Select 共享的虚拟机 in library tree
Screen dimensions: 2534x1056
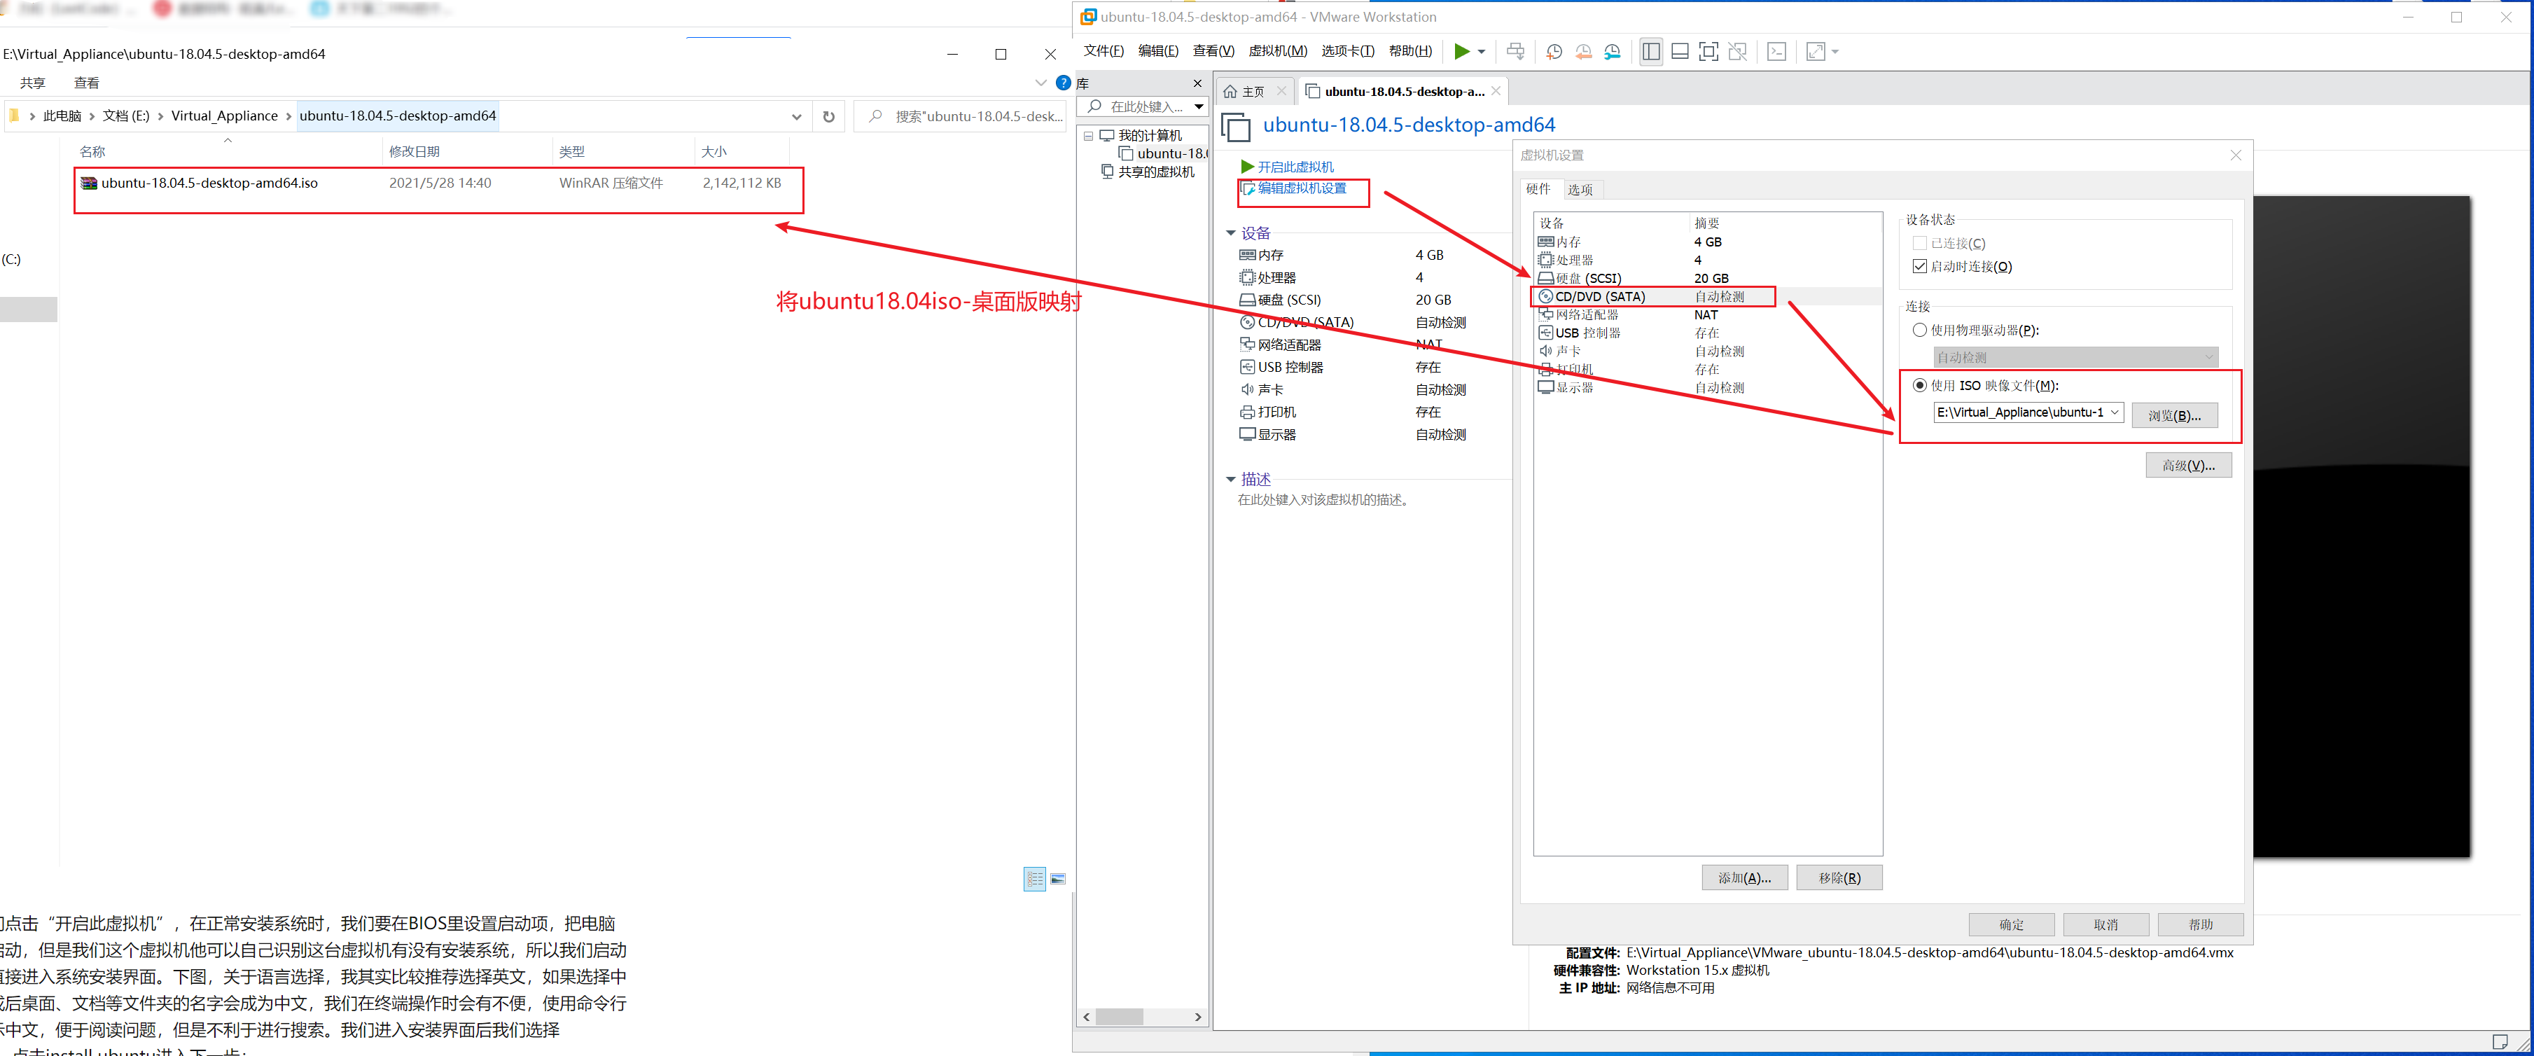[x=1148, y=172]
